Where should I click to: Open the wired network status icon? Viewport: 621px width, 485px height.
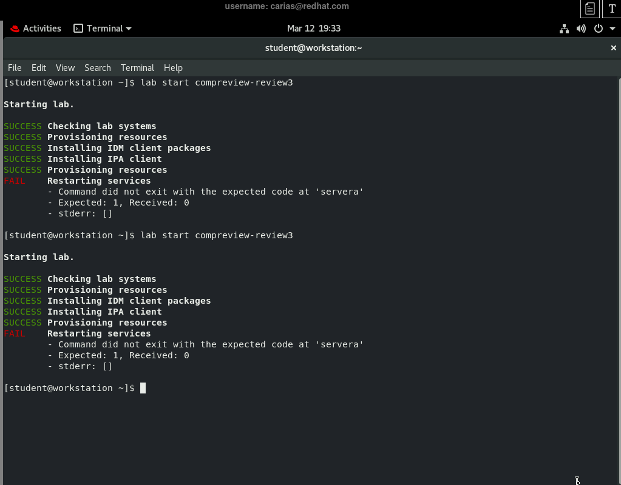pos(564,28)
